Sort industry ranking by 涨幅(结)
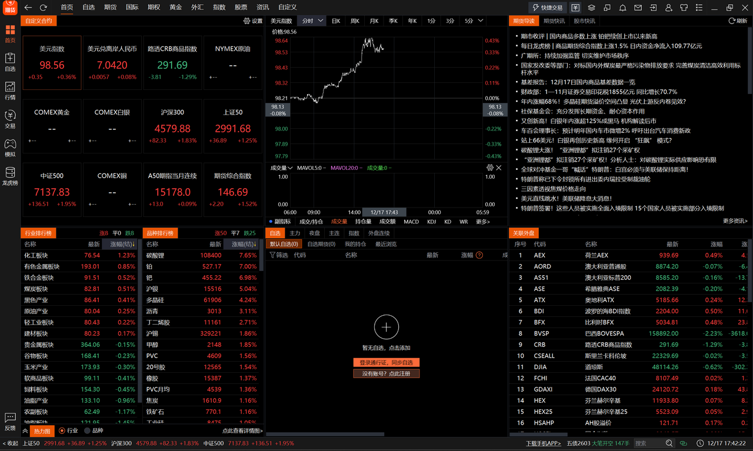 [120, 244]
